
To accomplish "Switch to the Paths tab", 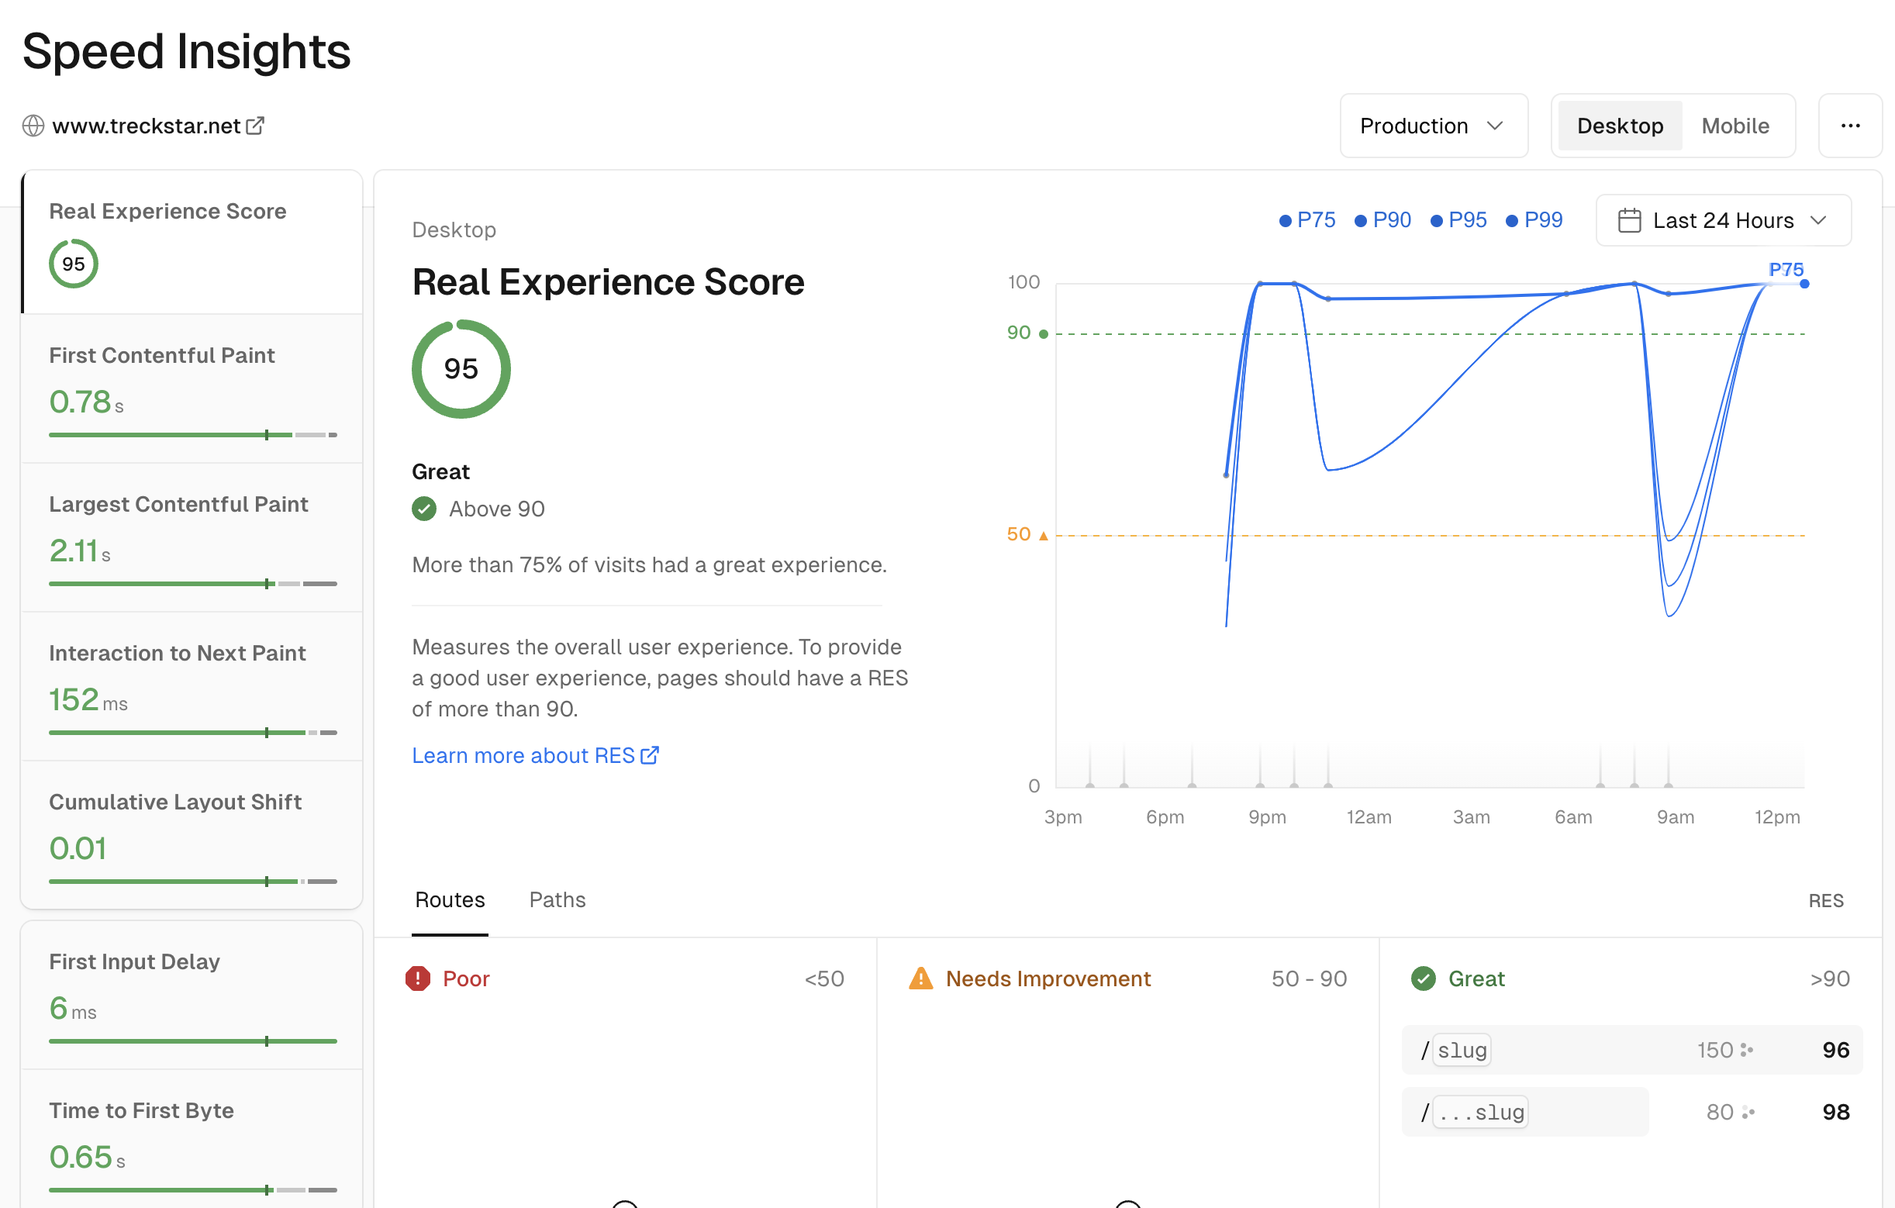I will click(x=557, y=899).
